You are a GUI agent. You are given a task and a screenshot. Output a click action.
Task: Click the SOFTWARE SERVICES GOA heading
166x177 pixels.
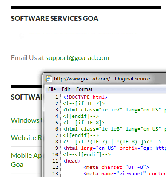pyautogui.click(x=54, y=18)
